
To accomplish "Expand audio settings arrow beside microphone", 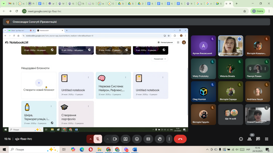I will coord(90,139).
